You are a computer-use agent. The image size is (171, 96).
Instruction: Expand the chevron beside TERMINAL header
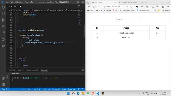pos(8,74)
